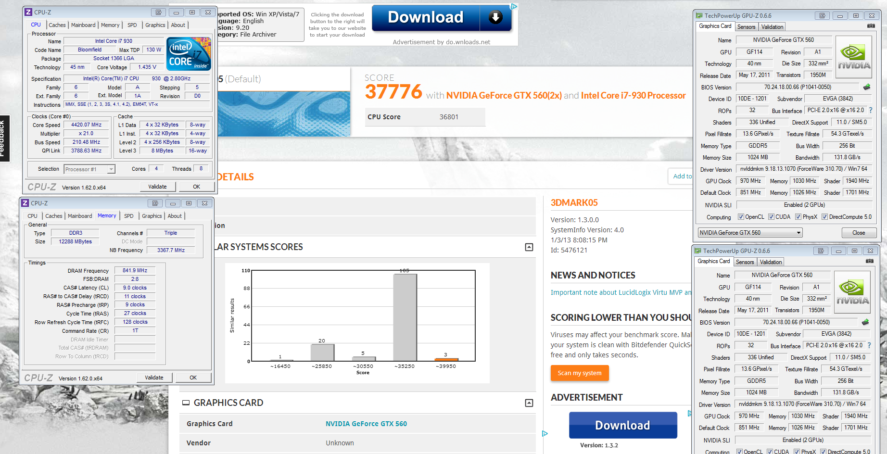Screen dimensions: 887x454
Task: Click the Bus Interface question mark in the upper GPU-Z
Action: (x=870, y=110)
